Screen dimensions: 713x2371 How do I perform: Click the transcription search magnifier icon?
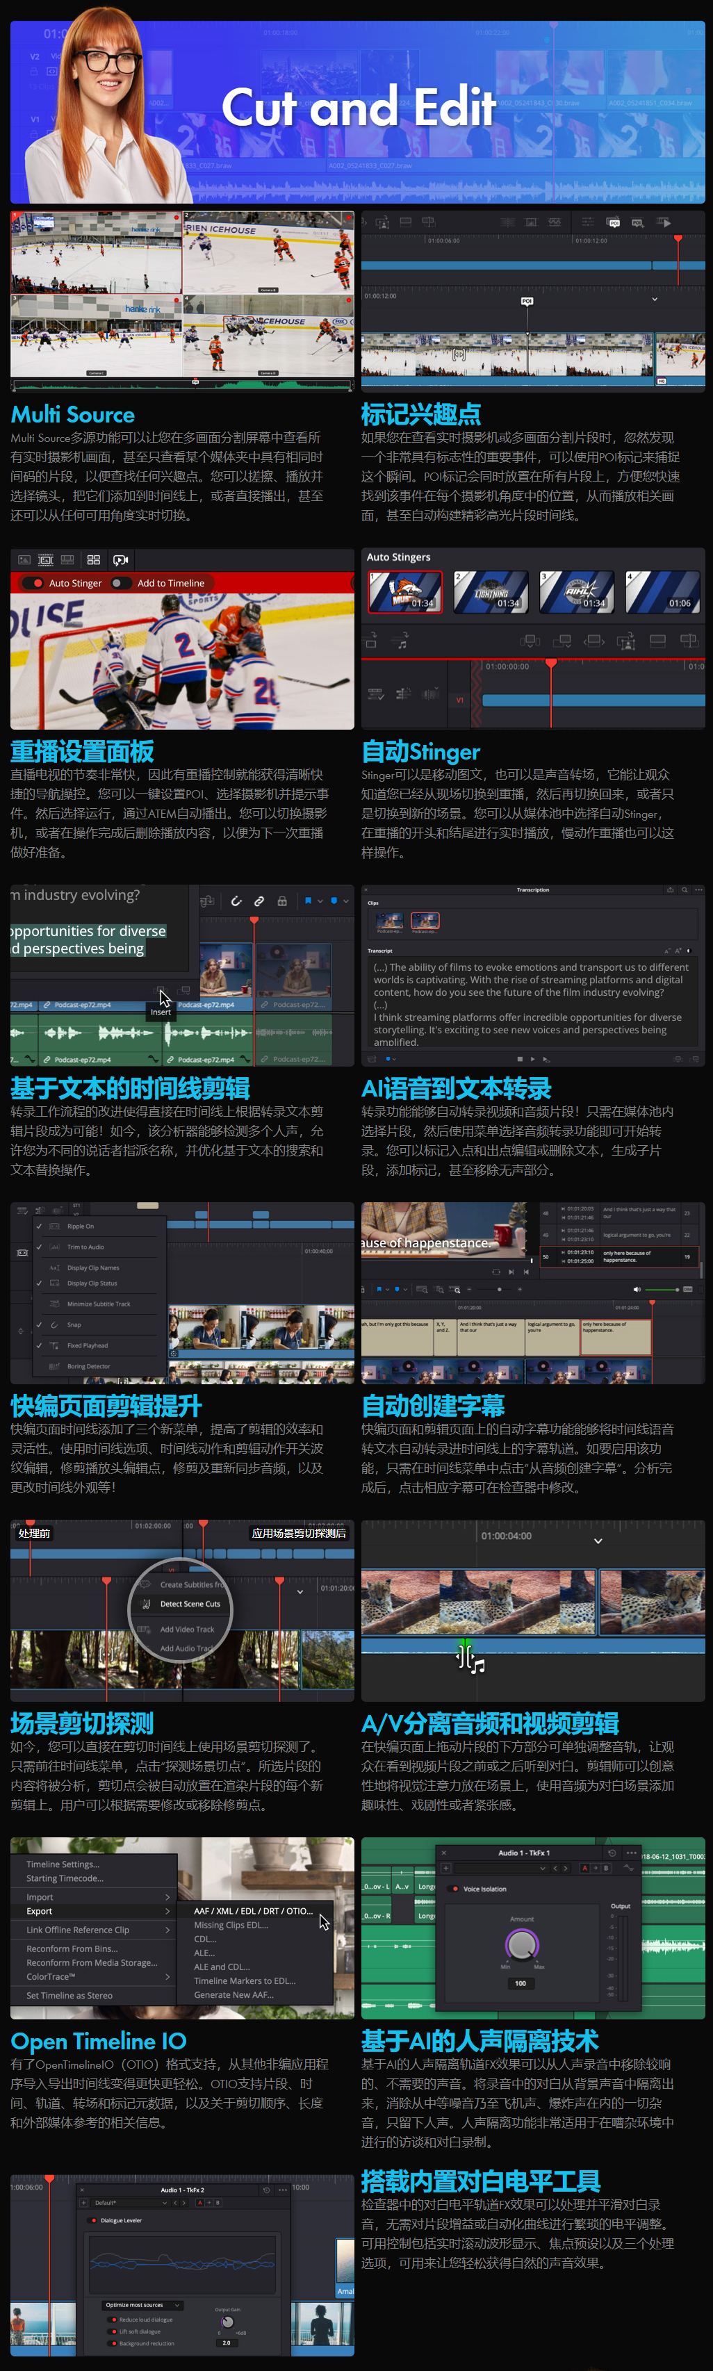click(685, 890)
